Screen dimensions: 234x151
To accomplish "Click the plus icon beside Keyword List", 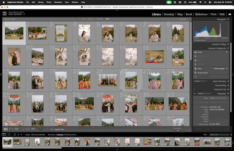I will tap(194, 90).
